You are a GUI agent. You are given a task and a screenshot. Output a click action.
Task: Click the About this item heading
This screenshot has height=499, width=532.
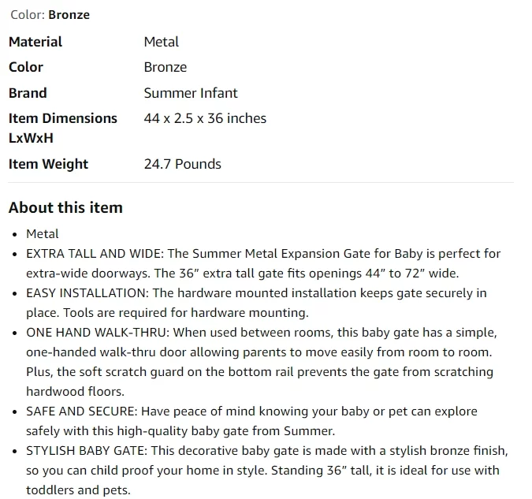(65, 208)
